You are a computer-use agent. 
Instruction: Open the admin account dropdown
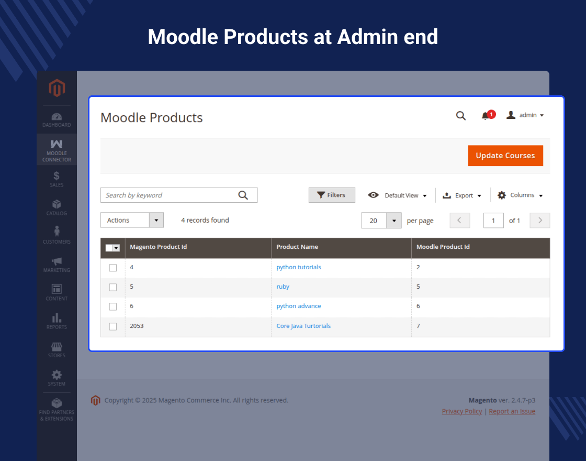pos(525,115)
